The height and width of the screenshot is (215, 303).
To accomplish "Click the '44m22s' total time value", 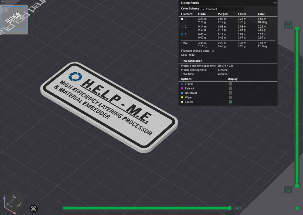I will pyautogui.click(x=222, y=74).
